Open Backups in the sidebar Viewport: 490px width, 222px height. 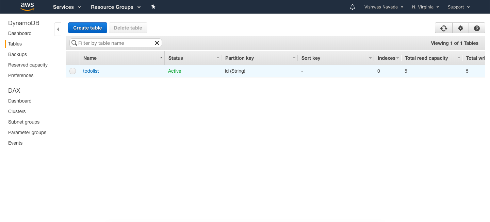pos(17,54)
